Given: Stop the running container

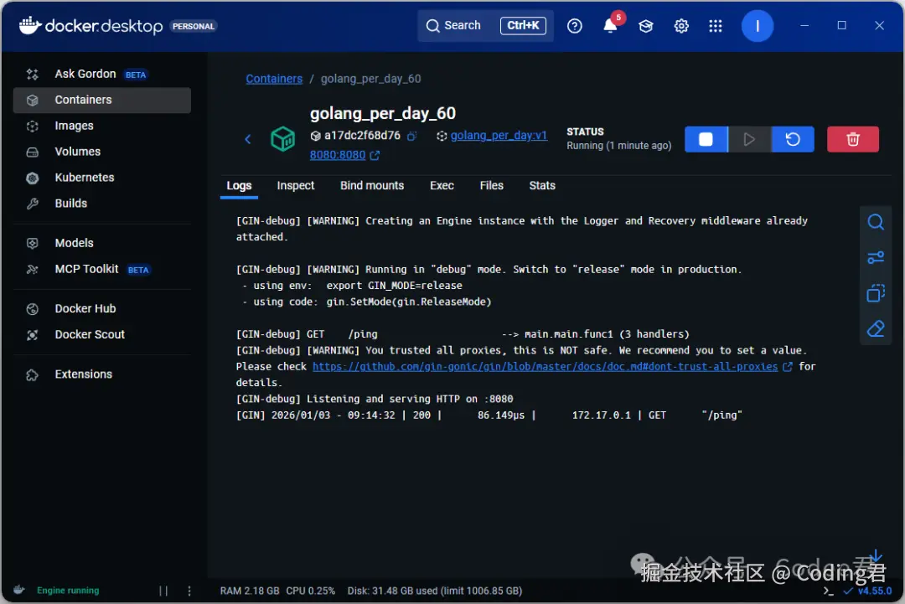Looking at the screenshot, I should pyautogui.click(x=706, y=139).
